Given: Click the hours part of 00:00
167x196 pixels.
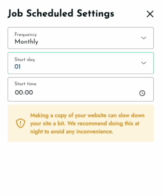Looking at the screenshot, I should point(19,93).
